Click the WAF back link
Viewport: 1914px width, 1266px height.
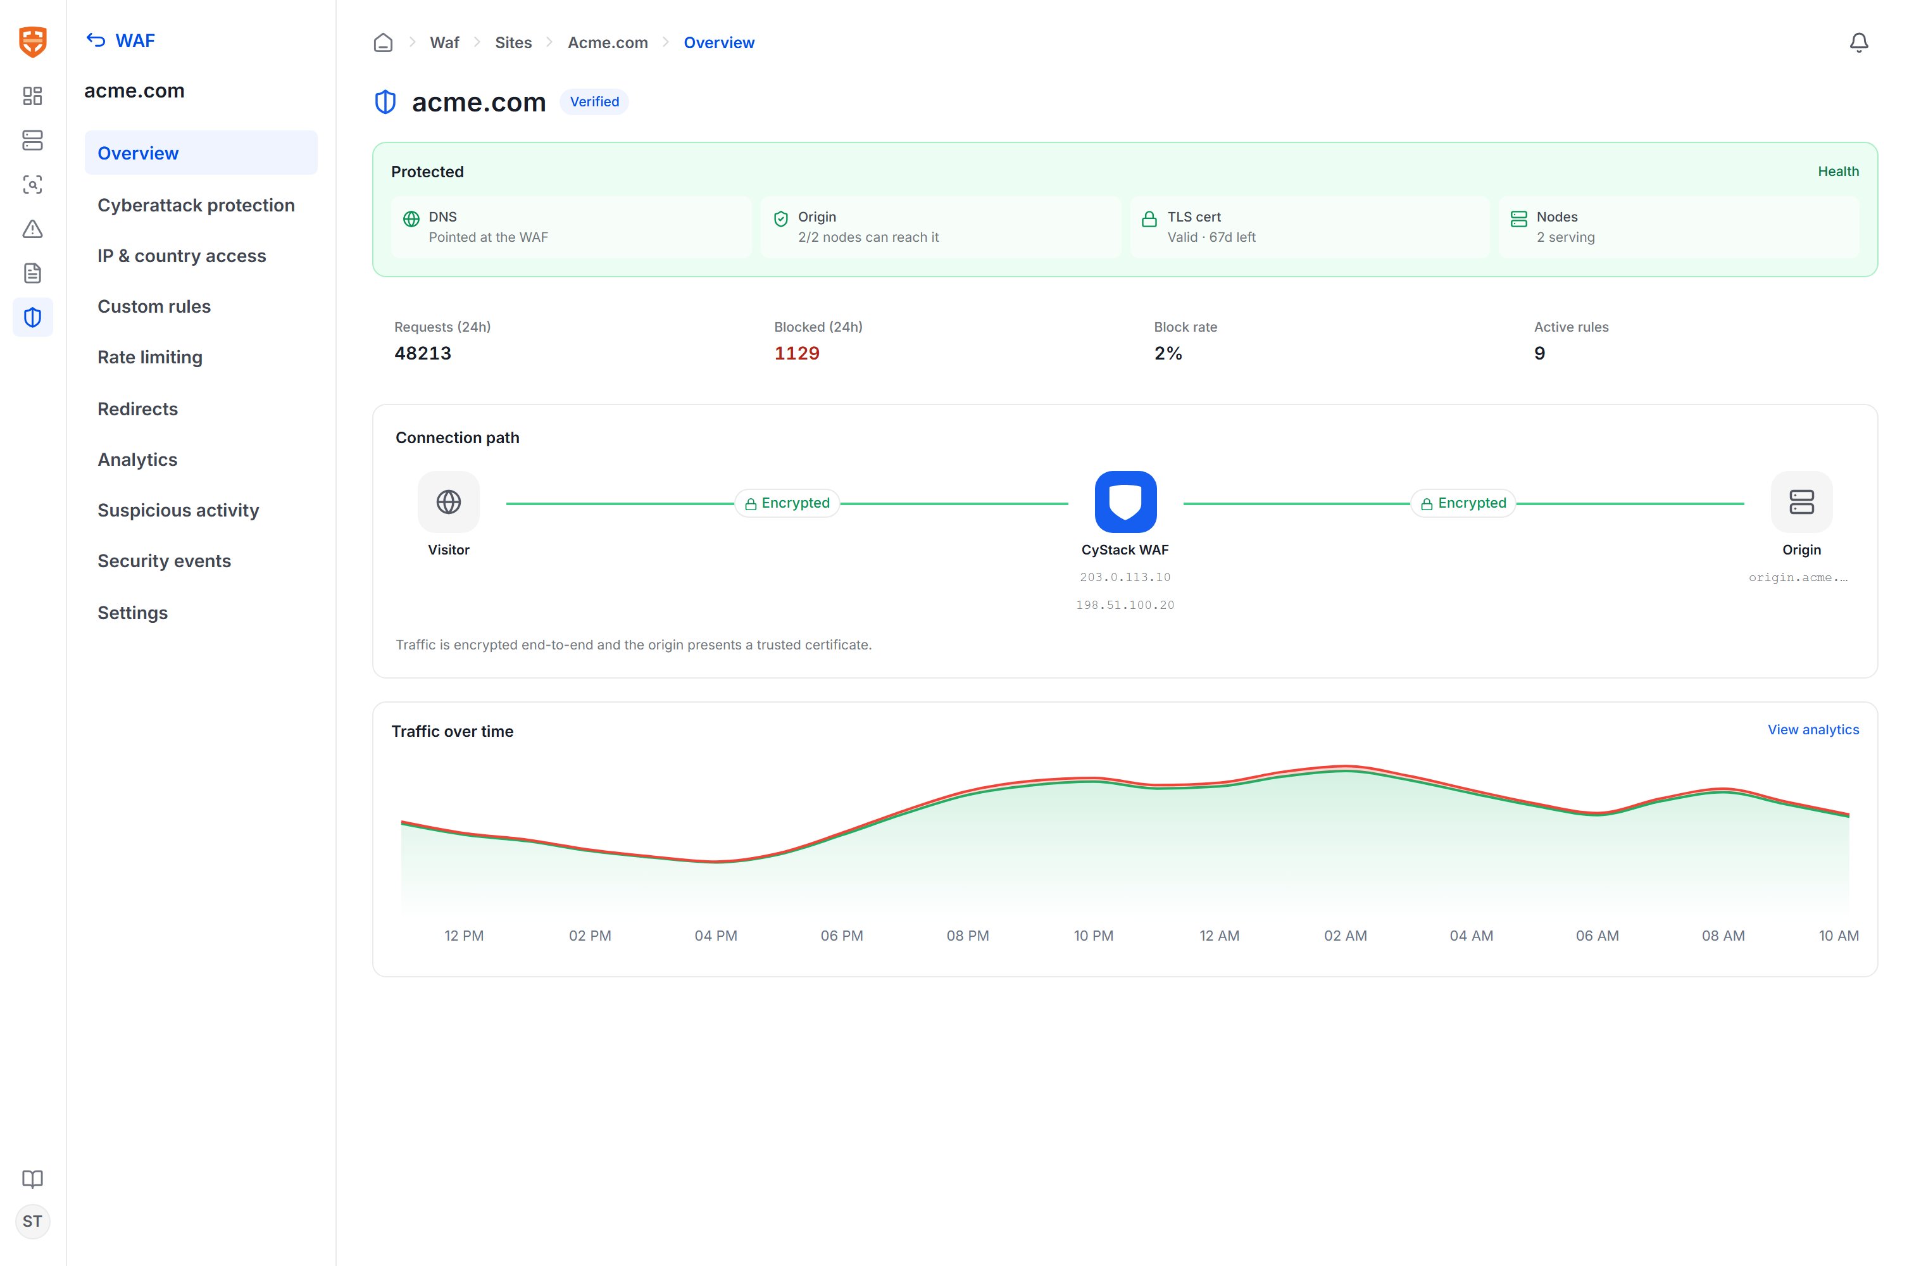135,41
